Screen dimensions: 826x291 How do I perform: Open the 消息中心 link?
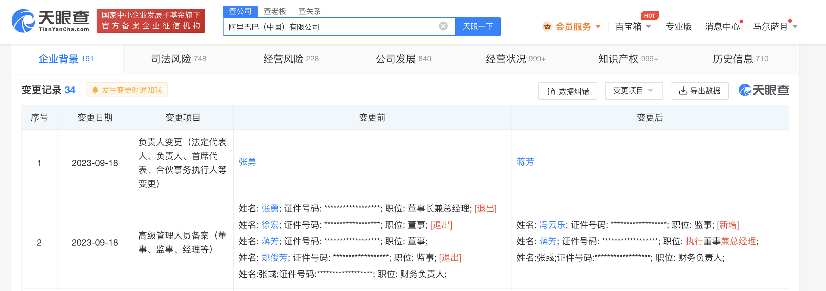722,26
